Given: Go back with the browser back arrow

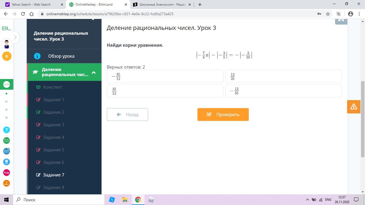Looking at the screenshot, I should click(6, 14).
